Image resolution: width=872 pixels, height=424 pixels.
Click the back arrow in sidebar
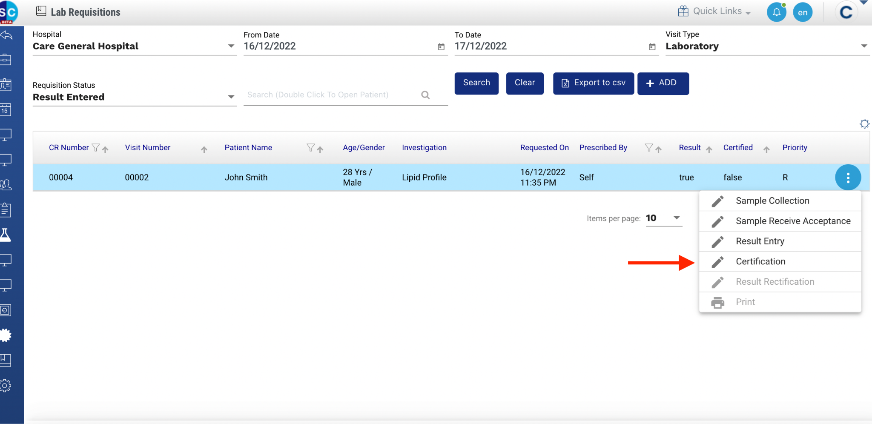pyautogui.click(x=6, y=35)
